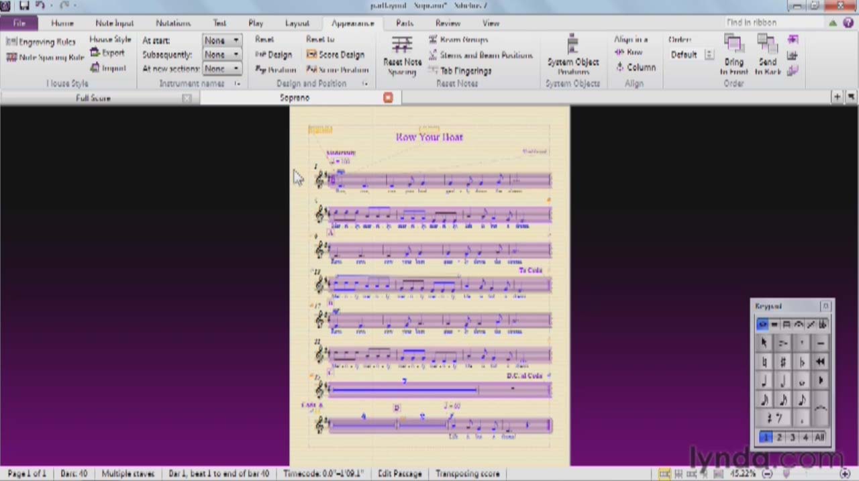Switch to the Home ribbon tab
859x481 pixels.
(62, 23)
